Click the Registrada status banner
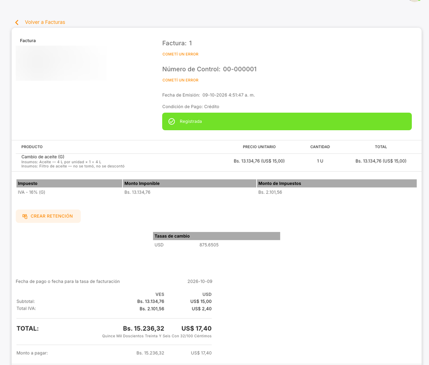The width and height of the screenshot is (429, 365). pyautogui.click(x=287, y=122)
